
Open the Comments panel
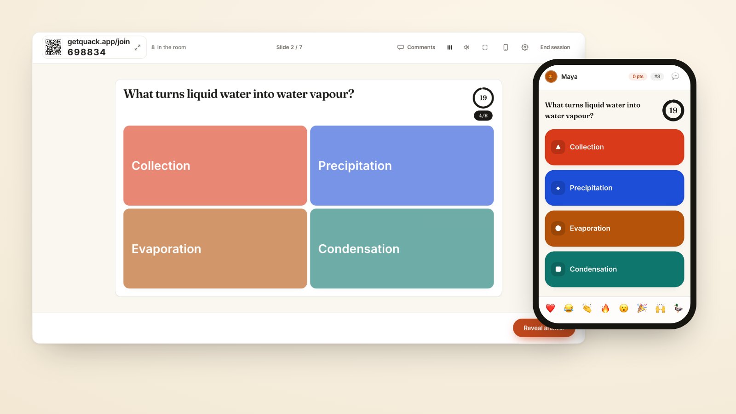coord(416,47)
